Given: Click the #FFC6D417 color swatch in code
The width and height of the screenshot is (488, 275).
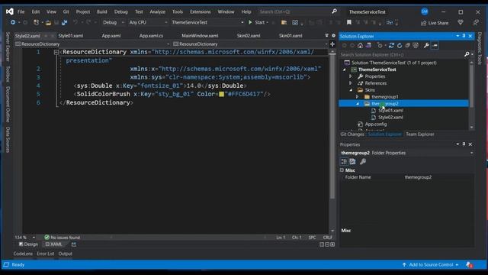Looking at the screenshot, I should pyautogui.click(x=221, y=94).
